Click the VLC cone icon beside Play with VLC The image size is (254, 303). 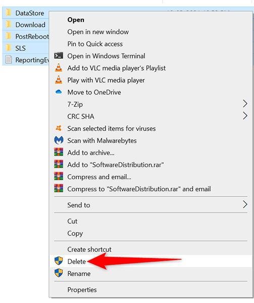tap(59, 80)
